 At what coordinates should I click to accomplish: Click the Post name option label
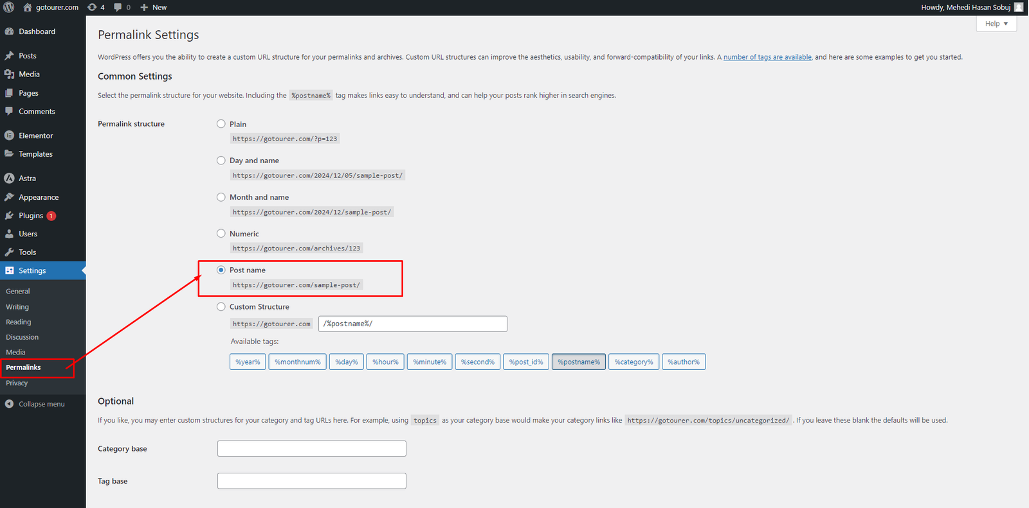248,270
